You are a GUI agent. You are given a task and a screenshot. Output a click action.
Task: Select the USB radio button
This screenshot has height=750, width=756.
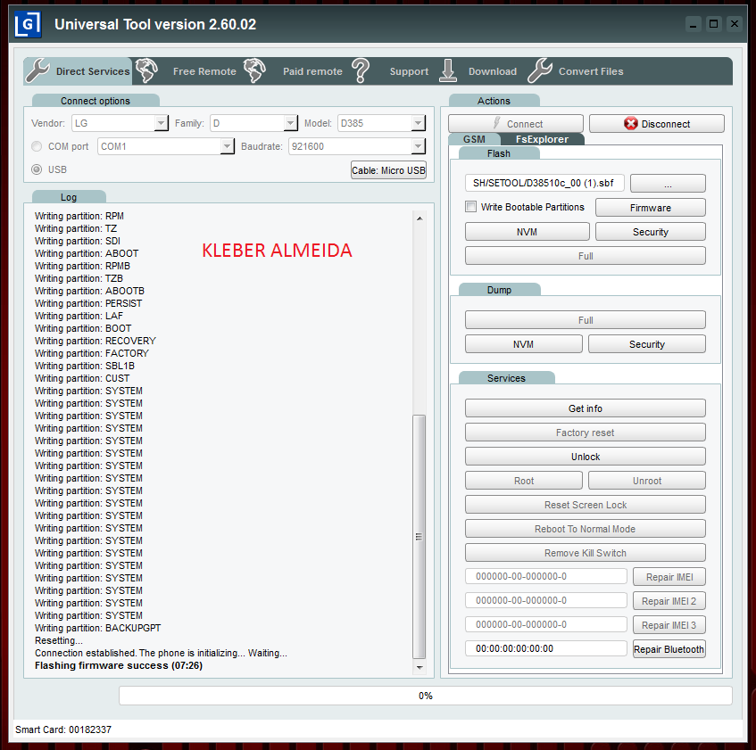click(37, 169)
